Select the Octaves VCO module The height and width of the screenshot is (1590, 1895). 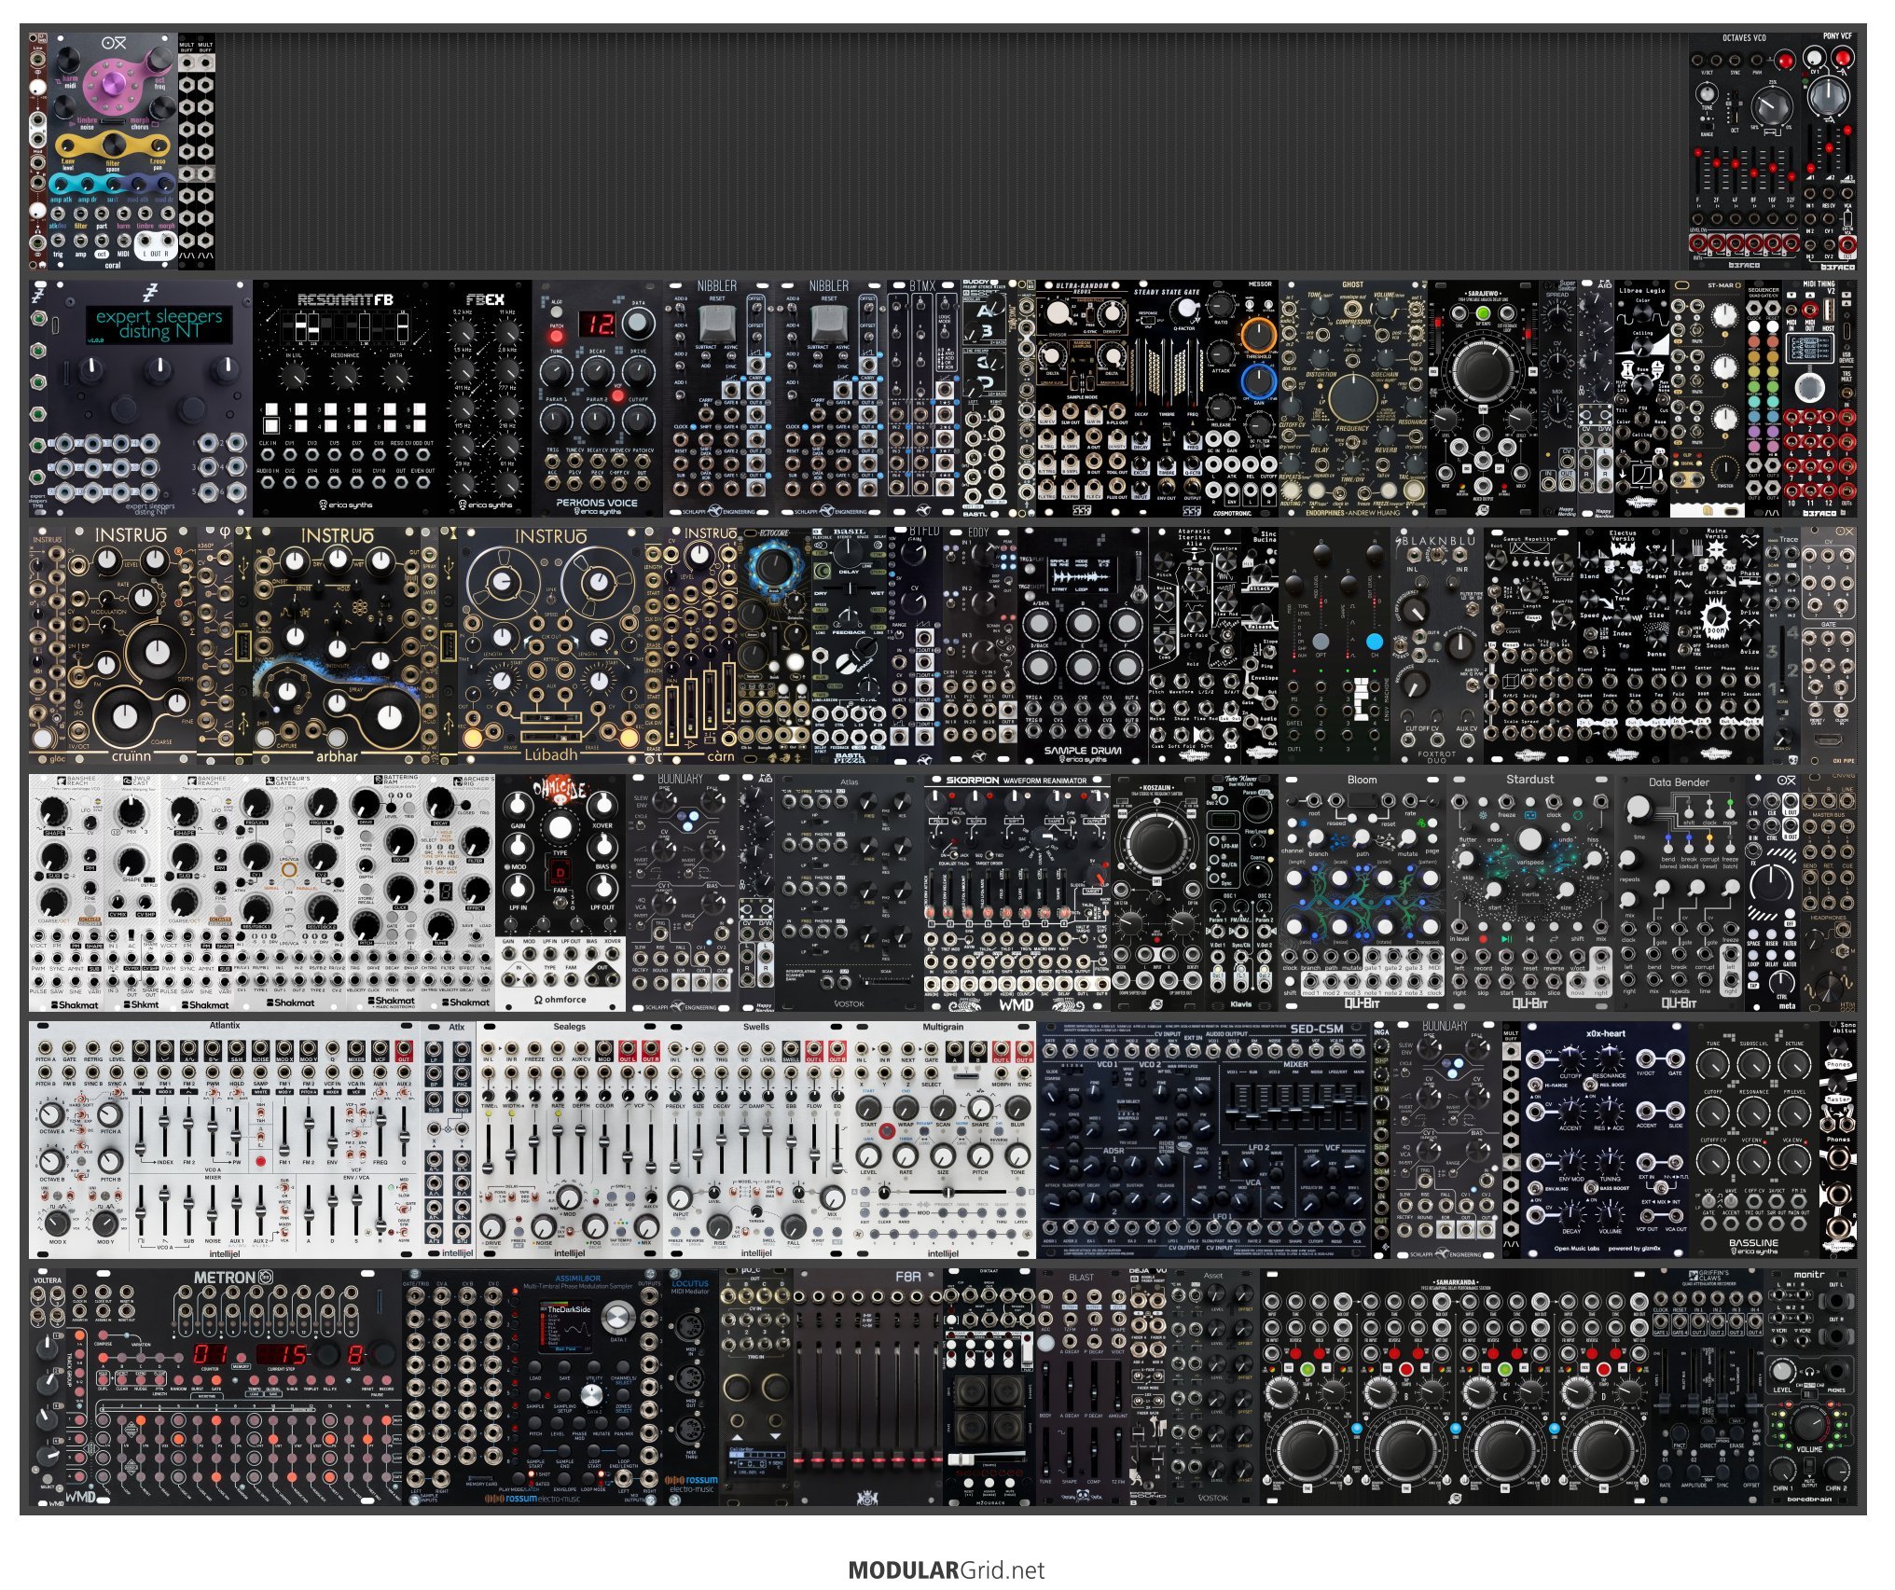(x=1744, y=152)
